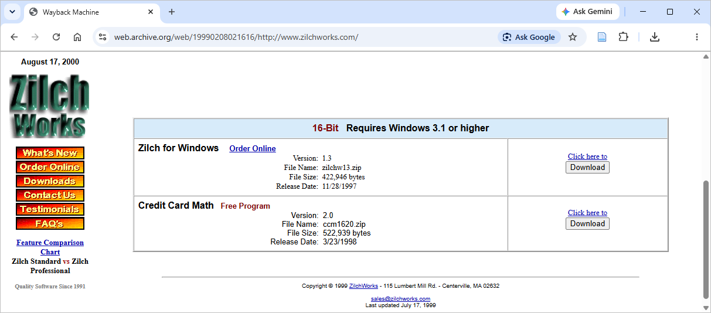Image resolution: width=711 pixels, height=313 pixels.
Task: Open the ZilchWorks copyright link
Action: (x=363, y=286)
